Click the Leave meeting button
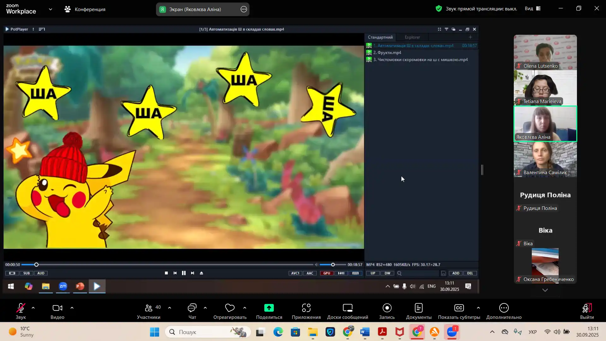 586,311
